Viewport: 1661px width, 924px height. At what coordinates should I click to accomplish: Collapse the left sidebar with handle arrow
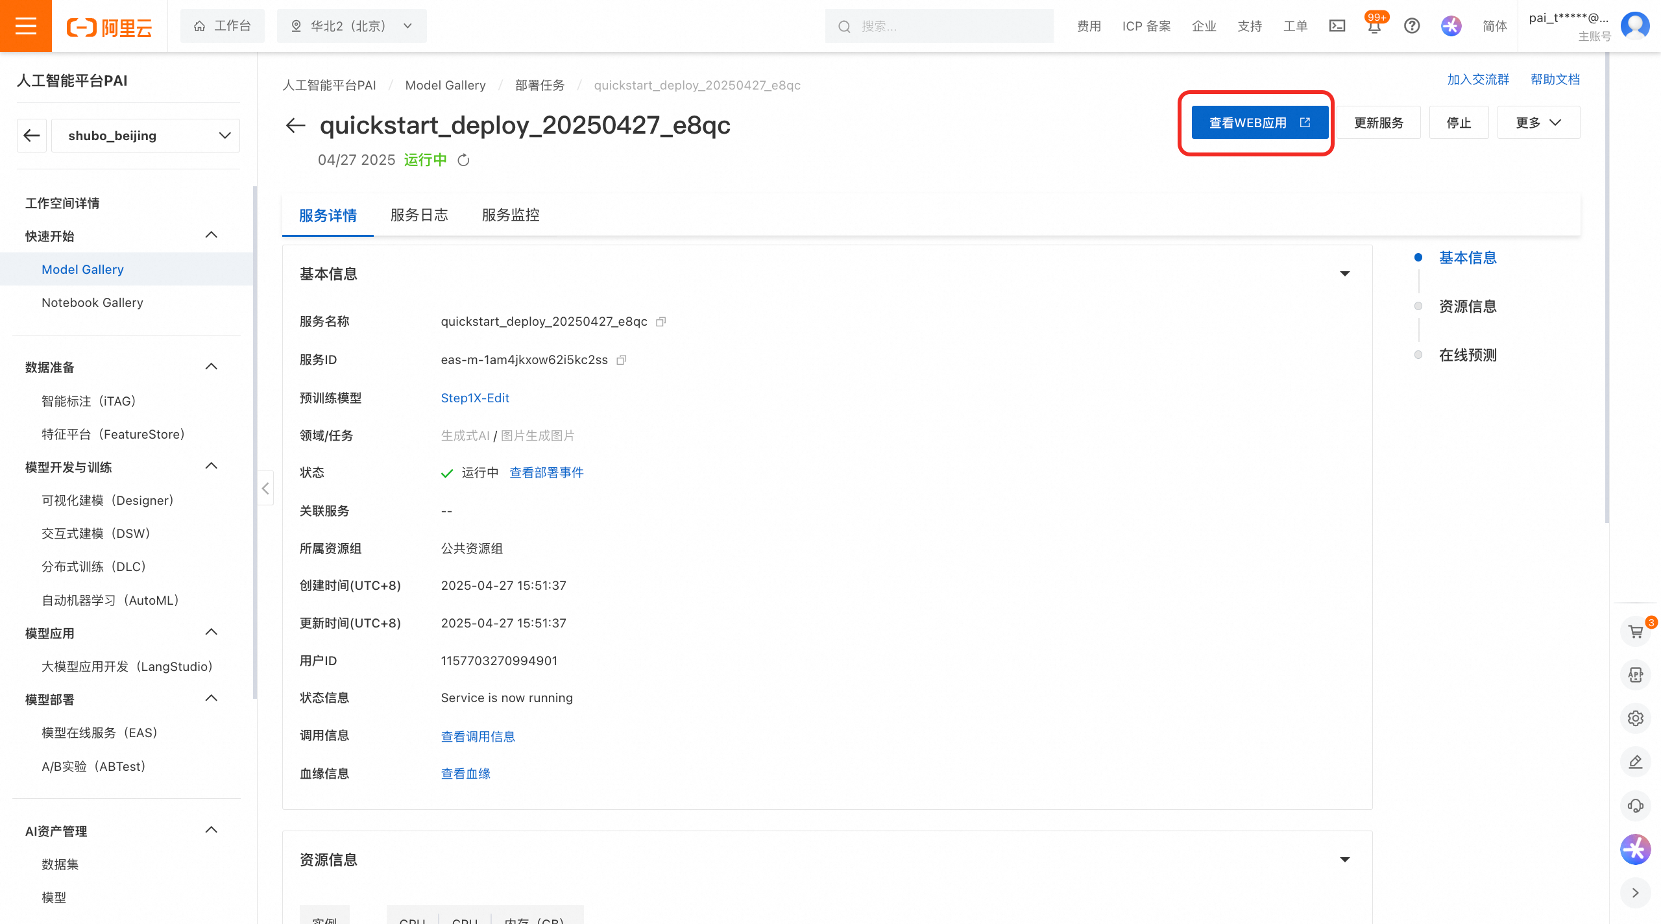click(x=265, y=488)
